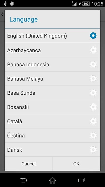Choose the Basa Sunda language option
Screen dimensions: 105x187
(x=52, y=93)
